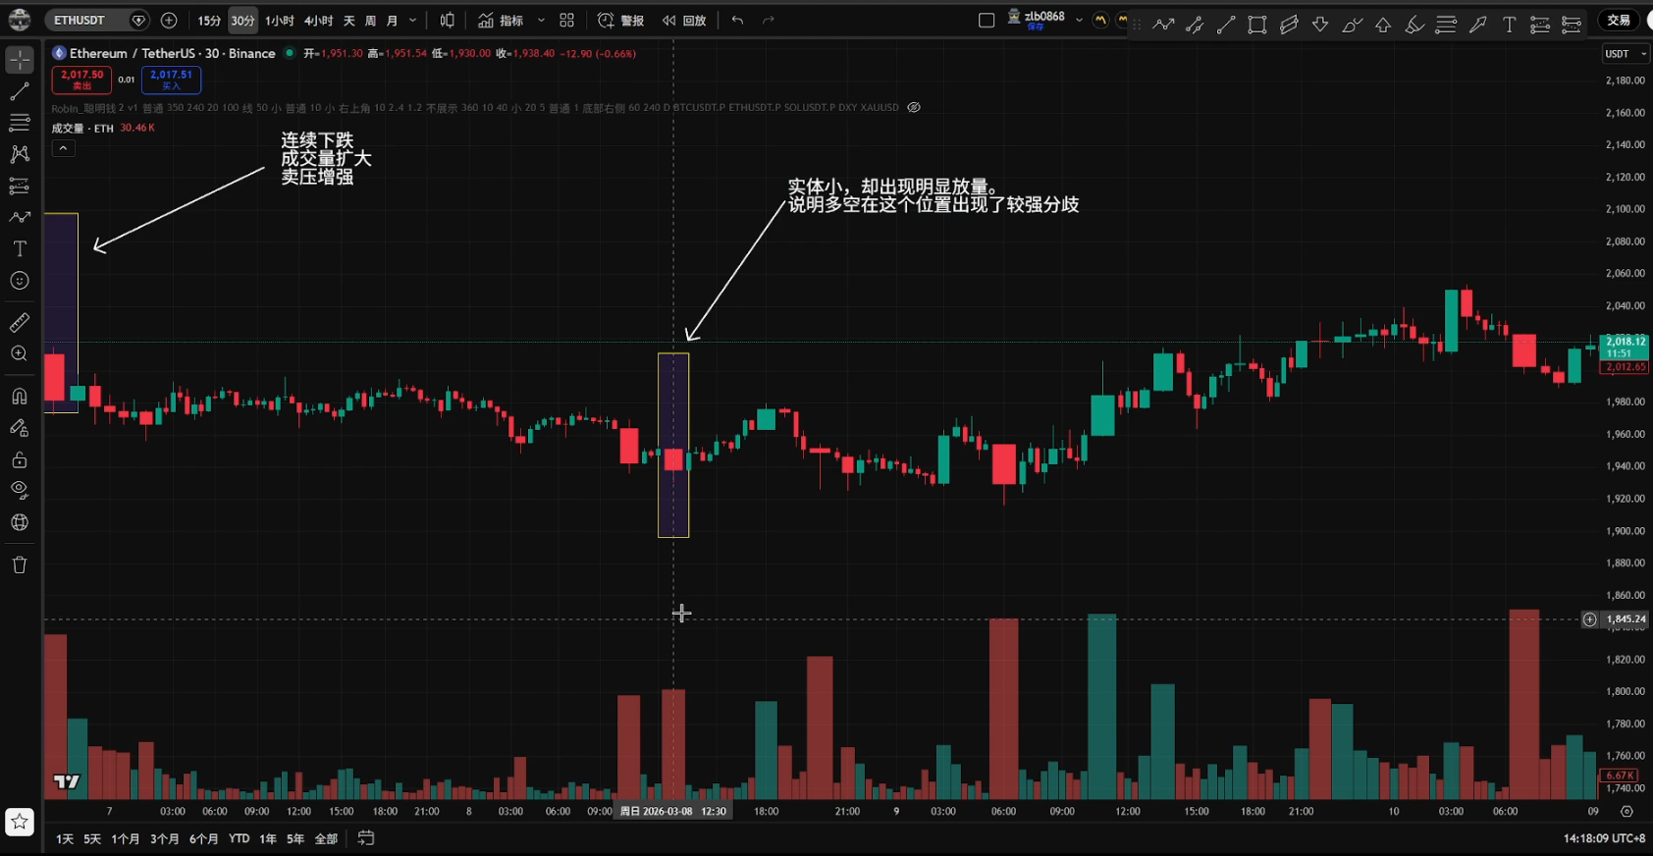Click the add symbol plus icon
Viewport: 1653px width, 856px height.
[x=169, y=21]
